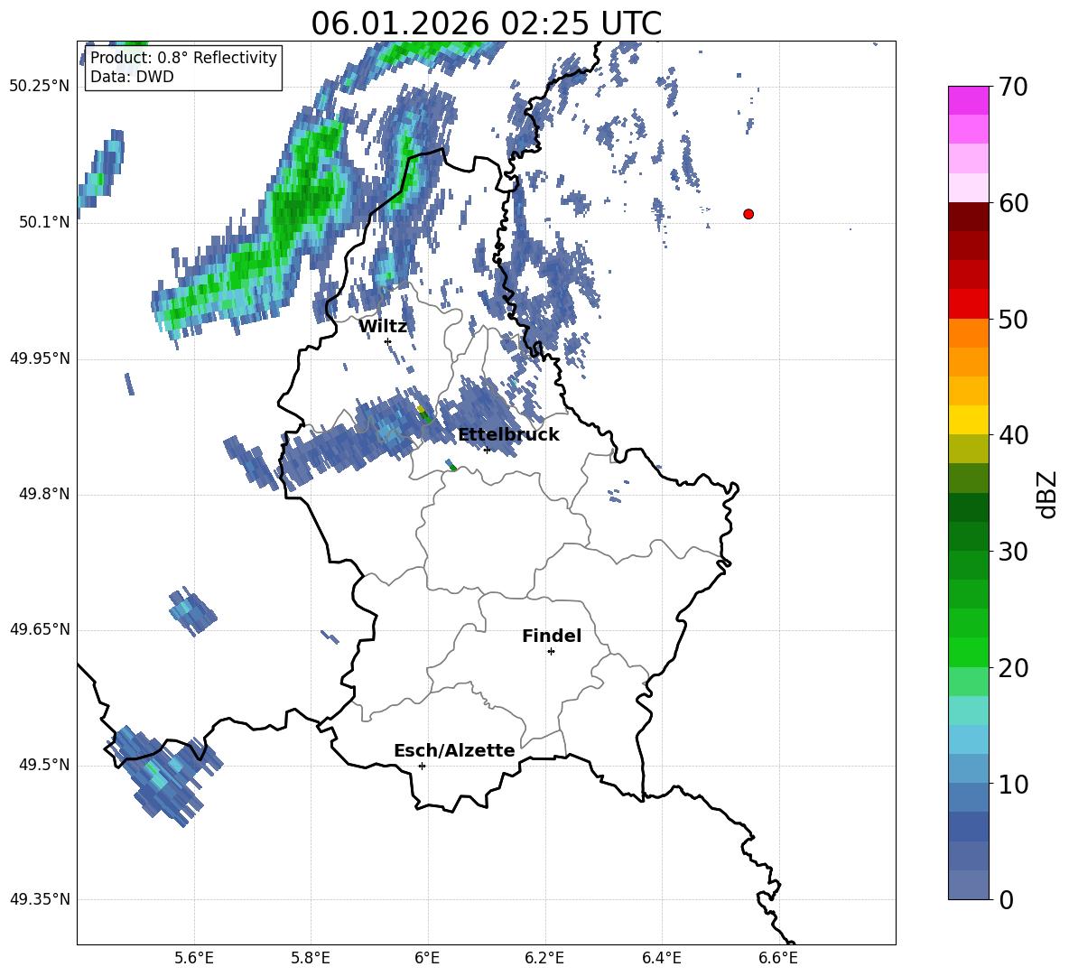Image resolution: width=1069 pixels, height=976 pixels.
Task: Click the Findel city label
Action: pos(552,637)
